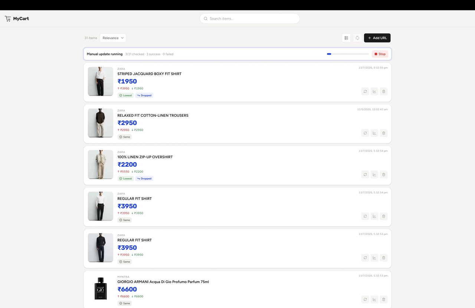Delete the Relaxed Fit Cotton-Linen Trousers item
This screenshot has width=475, height=308.
[384, 133]
